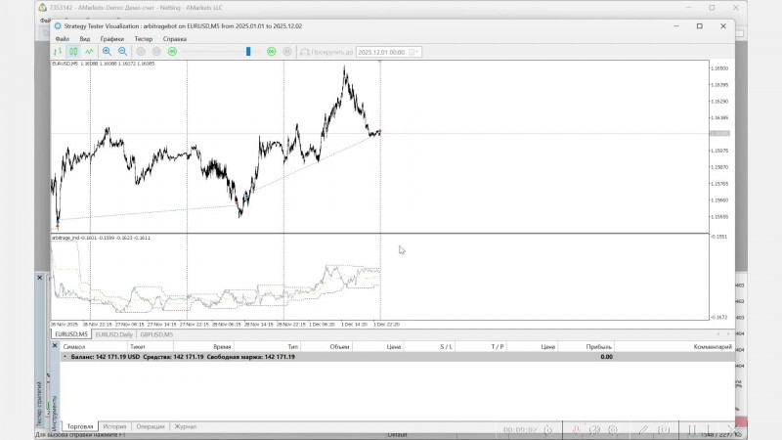Open the Файл menu in Strategy Tester
This screenshot has width=782, height=440.
63,39
